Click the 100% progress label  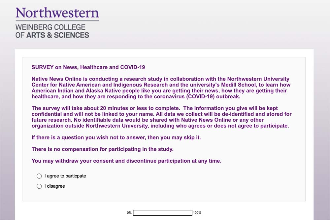pos(197,213)
